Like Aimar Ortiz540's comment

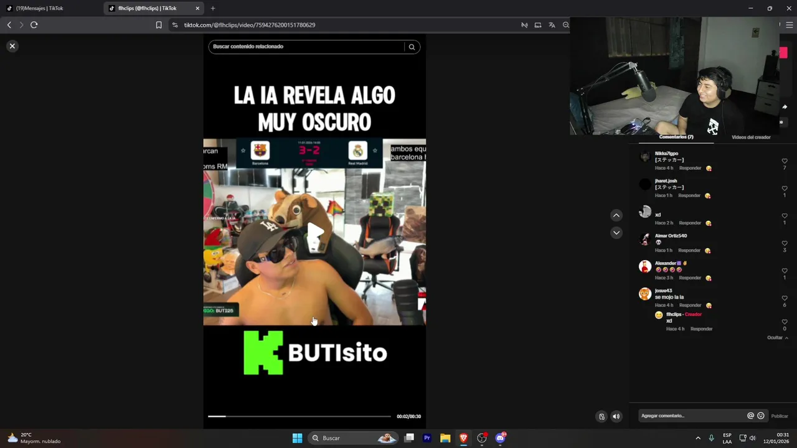tap(785, 243)
